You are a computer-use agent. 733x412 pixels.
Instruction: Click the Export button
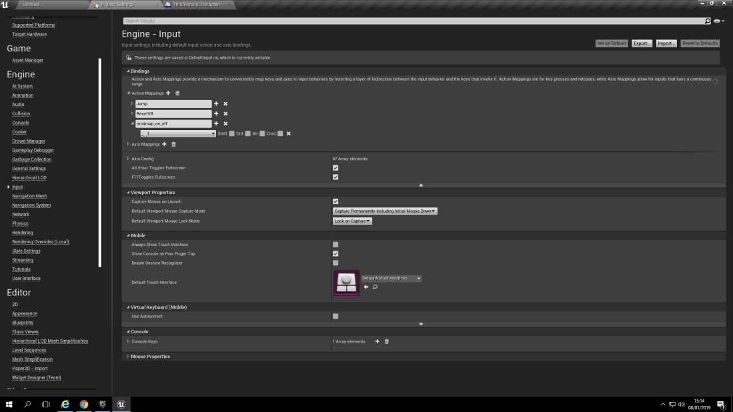pos(641,43)
